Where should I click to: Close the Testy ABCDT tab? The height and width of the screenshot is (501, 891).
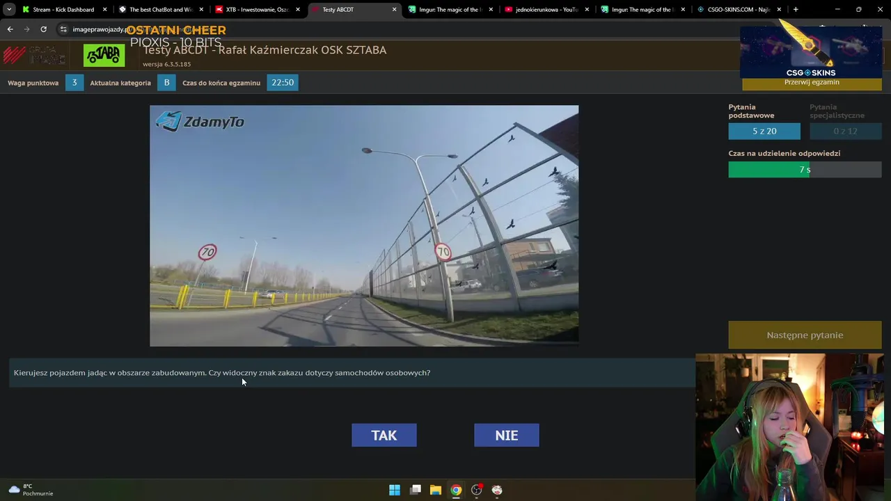click(x=394, y=10)
